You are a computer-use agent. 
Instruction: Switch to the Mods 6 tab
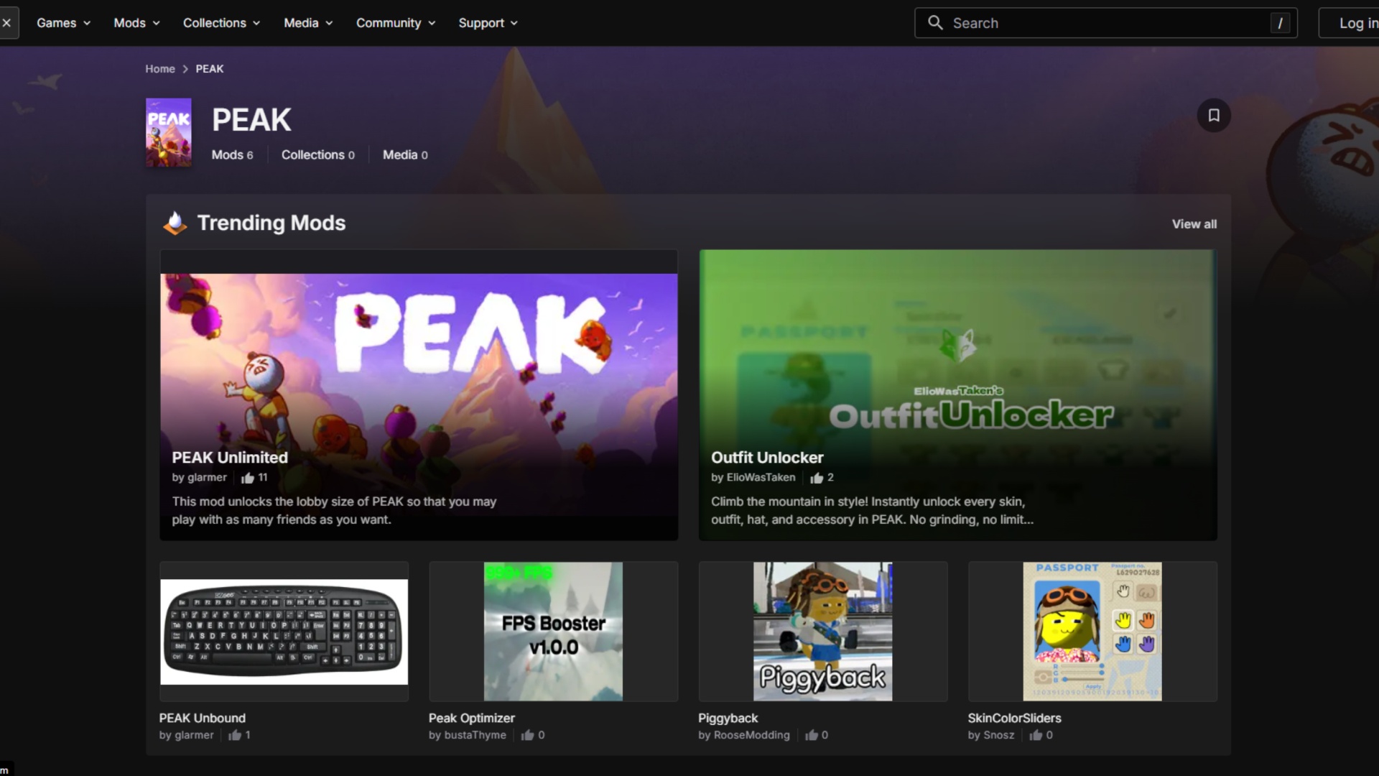click(232, 155)
